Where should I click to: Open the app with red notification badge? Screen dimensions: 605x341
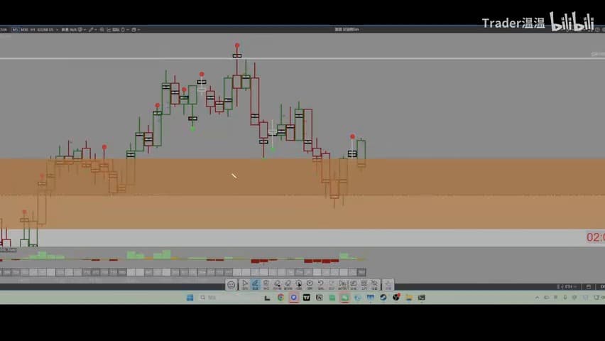click(x=396, y=298)
